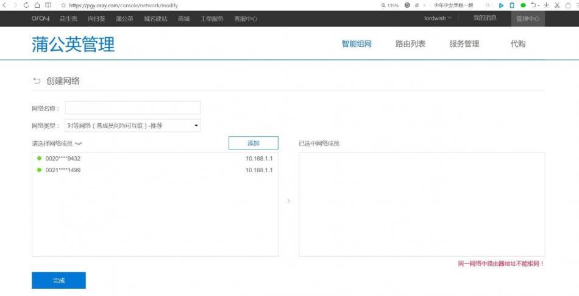579x296 pixels.
Task: Click the scissors screenshot icon
Action: click(x=557, y=5)
